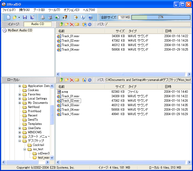Click the gear icon in image panel toolbar

90,25
